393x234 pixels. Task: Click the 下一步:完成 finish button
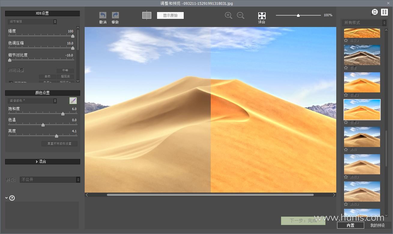pos(303,221)
